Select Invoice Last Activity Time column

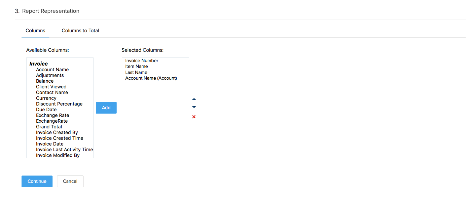pyautogui.click(x=64, y=150)
